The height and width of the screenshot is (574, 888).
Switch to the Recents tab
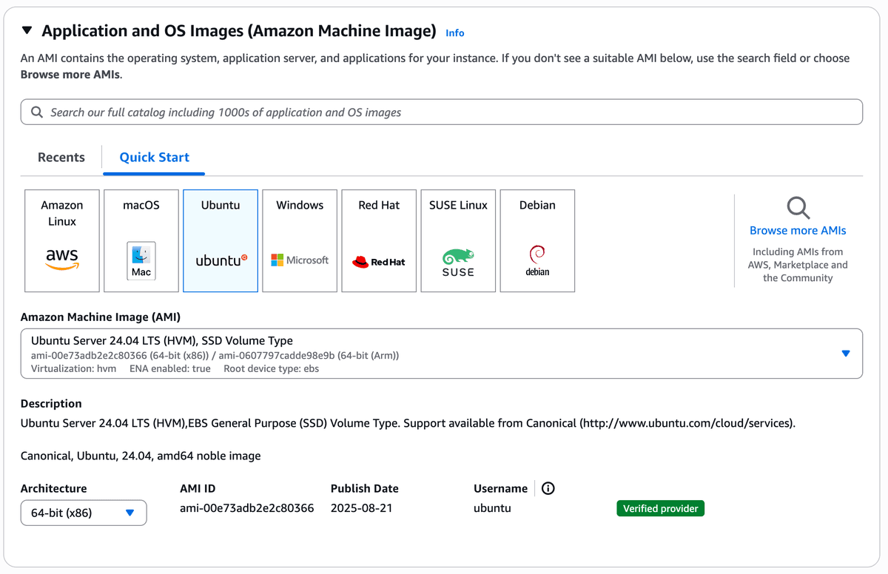tap(61, 157)
